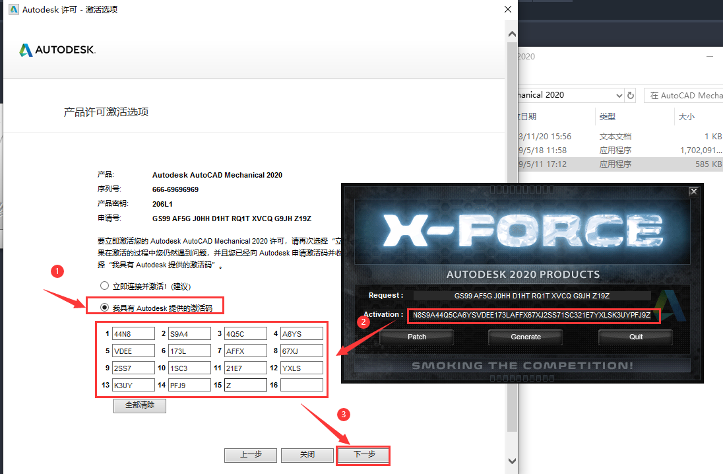Sort by the 大小 size column in Explorer
Viewport: 723px width, 474px height.
pyautogui.click(x=687, y=117)
